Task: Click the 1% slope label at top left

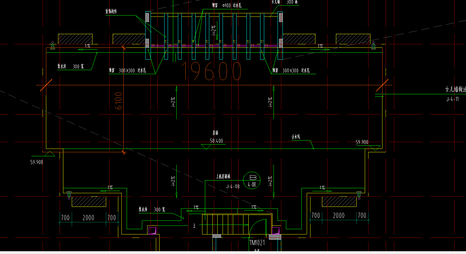Action: pyautogui.click(x=88, y=46)
